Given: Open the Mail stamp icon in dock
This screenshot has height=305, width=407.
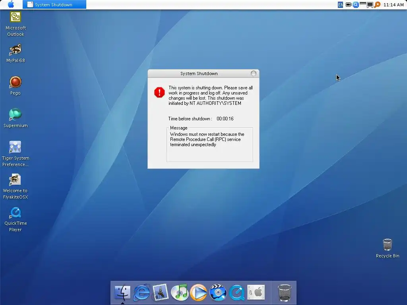Looking at the screenshot, I should 161,293.
